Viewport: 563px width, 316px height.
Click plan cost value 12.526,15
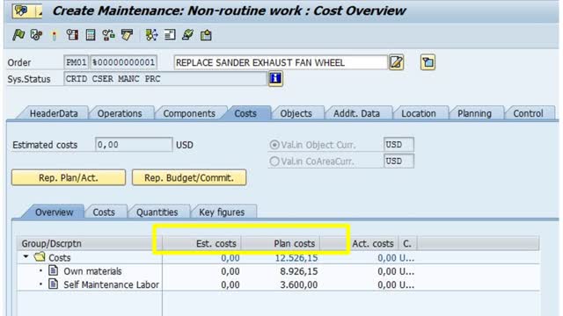point(296,257)
